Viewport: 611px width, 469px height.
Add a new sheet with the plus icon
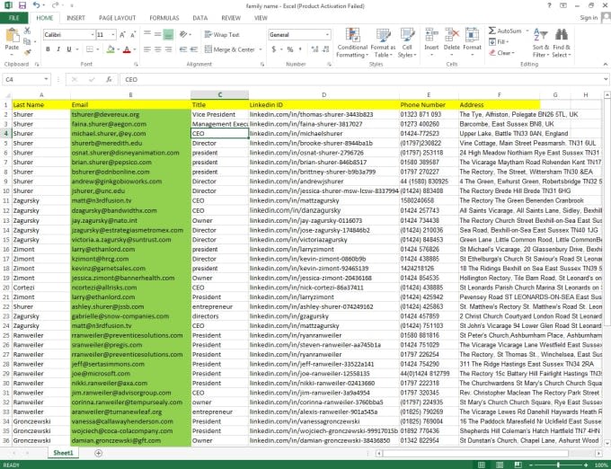click(98, 453)
